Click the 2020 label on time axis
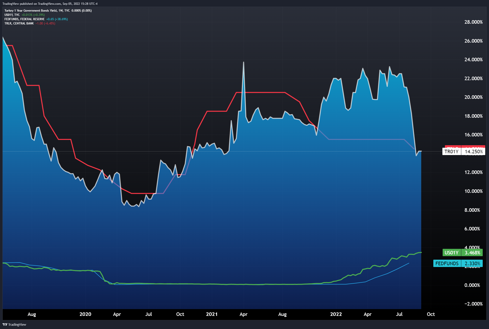The height and width of the screenshot is (329, 489). (x=85, y=314)
